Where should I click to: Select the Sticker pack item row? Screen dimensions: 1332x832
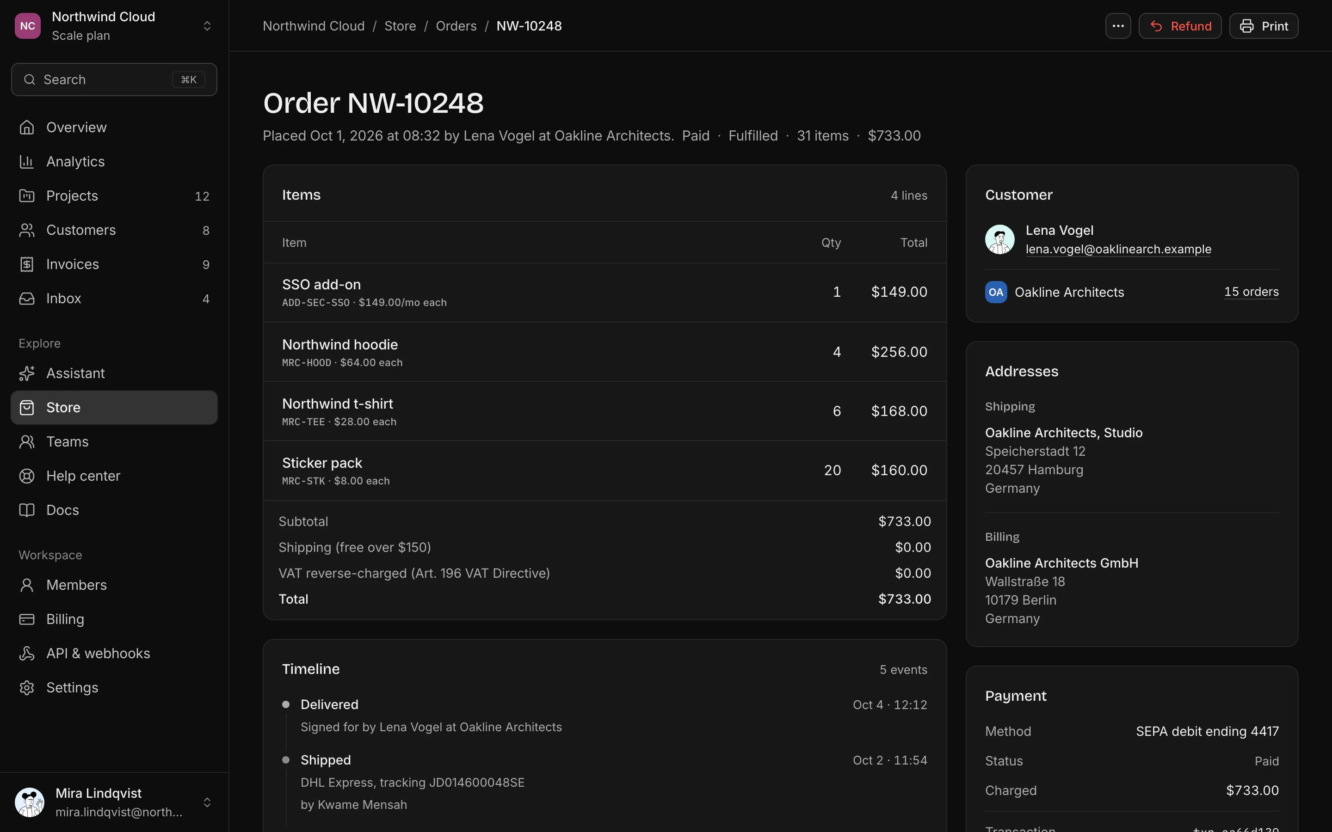[604, 471]
